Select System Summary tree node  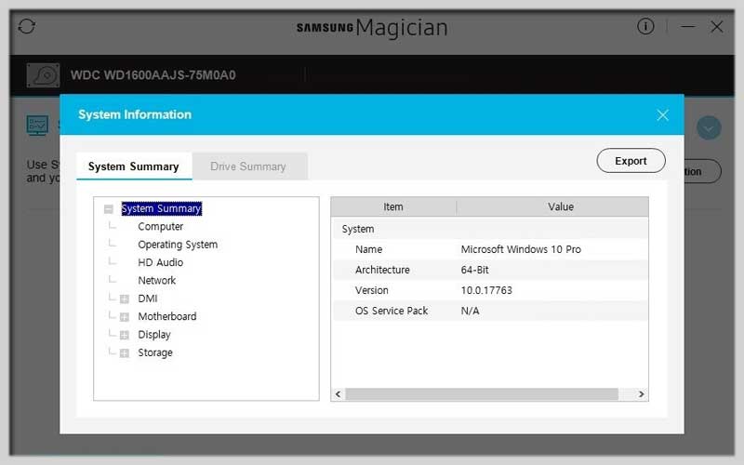pyautogui.click(x=161, y=208)
